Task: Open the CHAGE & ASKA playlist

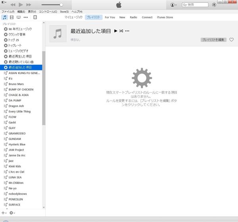Action: click(21, 95)
